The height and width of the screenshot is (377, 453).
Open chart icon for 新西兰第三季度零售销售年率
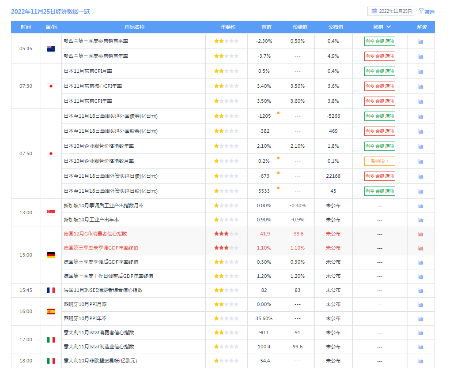(421, 56)
